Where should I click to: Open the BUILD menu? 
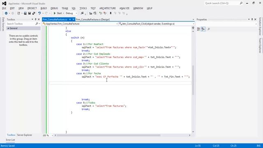coord(44,8)
